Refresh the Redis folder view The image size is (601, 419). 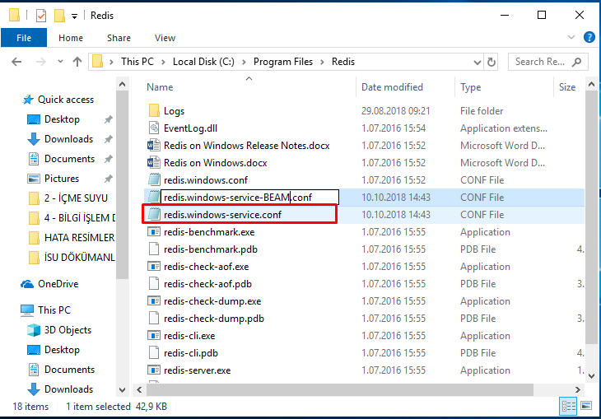click(492, 62)
